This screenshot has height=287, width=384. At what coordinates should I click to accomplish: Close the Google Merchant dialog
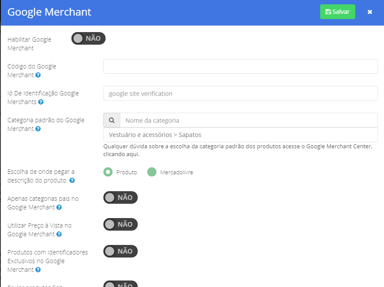(x=370, y=12)
